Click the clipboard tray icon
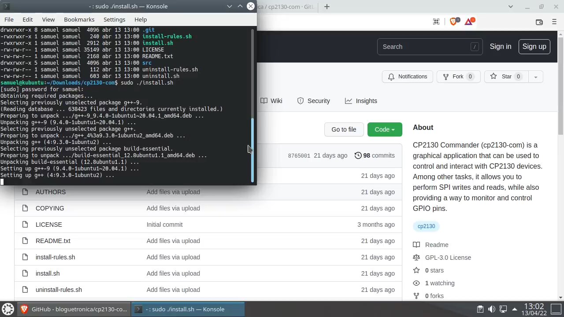Viewport: 564px width, 317px height. pyautogui.click(x=480, y=309)
